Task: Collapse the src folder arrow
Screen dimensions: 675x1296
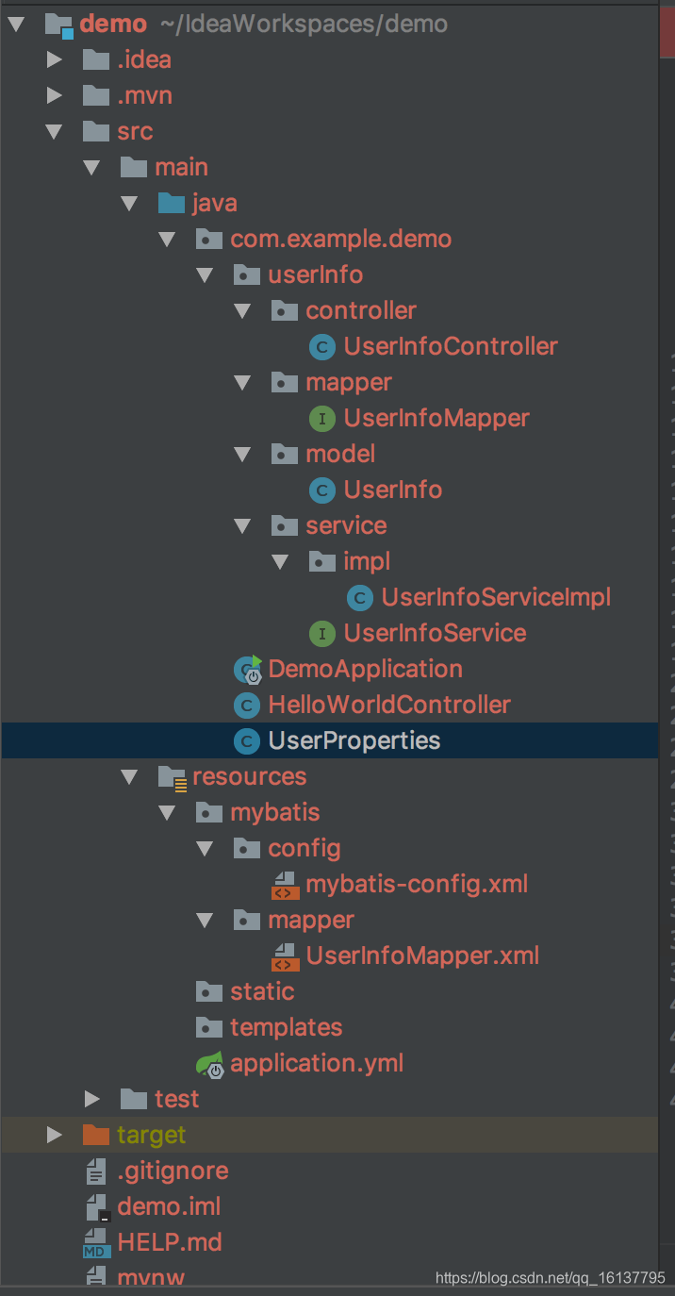Action: pos(55,131)
